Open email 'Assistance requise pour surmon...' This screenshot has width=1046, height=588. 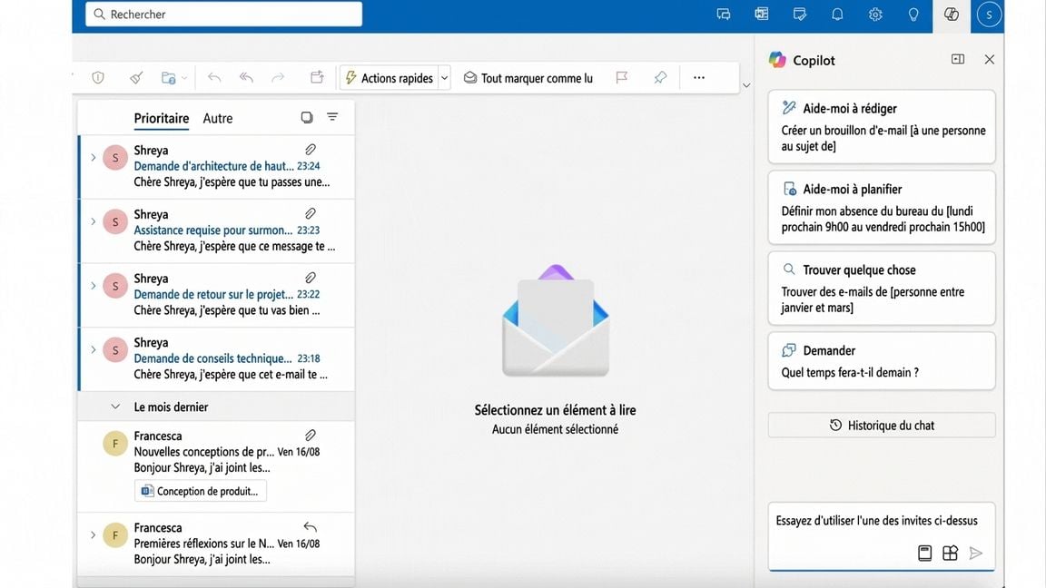point(217,230)
